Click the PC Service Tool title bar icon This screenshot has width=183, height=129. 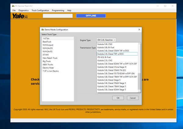[x=13, y=6]
